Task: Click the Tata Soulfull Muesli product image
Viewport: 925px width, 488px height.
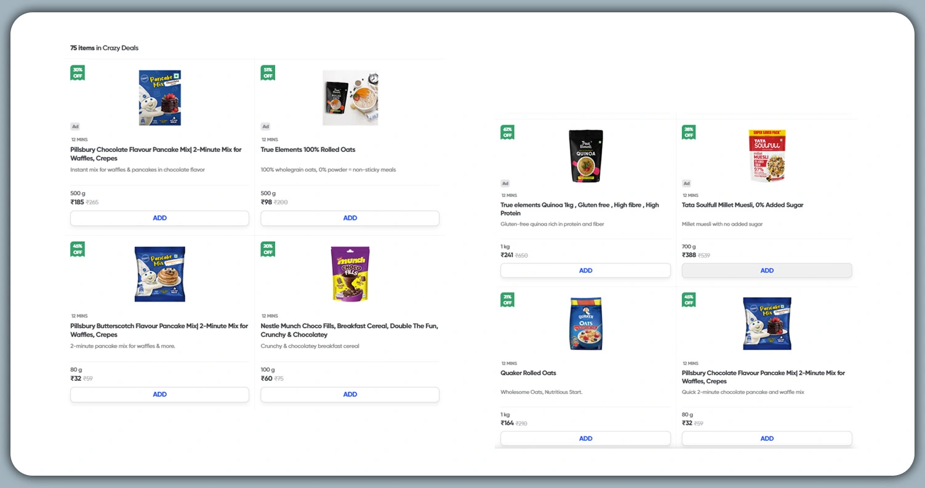Action: 767,156
